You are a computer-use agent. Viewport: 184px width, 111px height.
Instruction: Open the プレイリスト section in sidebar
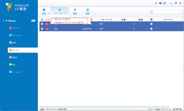(x=16, y=35)
